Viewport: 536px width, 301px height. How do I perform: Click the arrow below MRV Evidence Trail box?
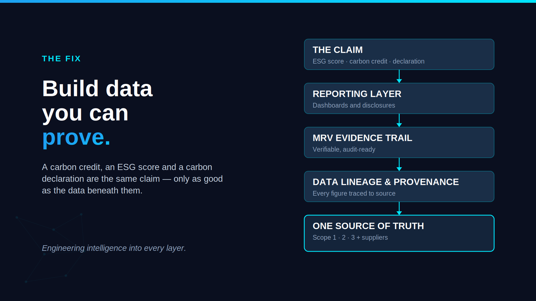pos(399,165)
